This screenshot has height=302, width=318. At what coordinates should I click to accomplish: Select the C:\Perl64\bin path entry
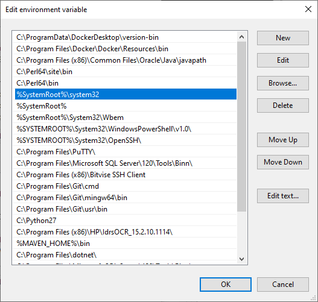(x=125, y=83)
